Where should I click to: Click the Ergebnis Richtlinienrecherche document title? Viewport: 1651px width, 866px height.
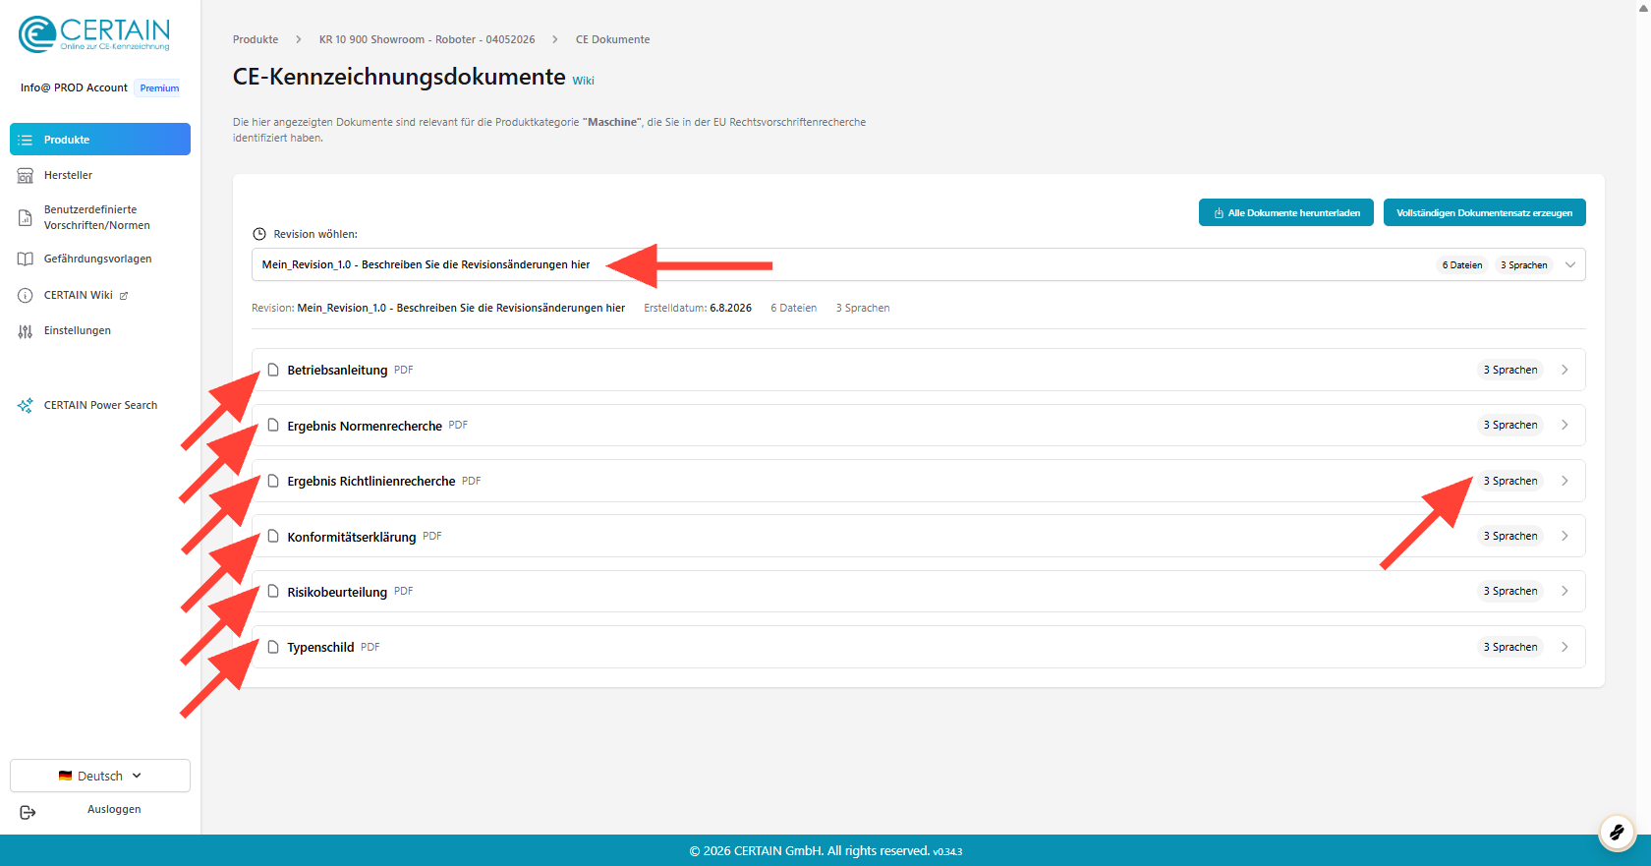[371, 482]
